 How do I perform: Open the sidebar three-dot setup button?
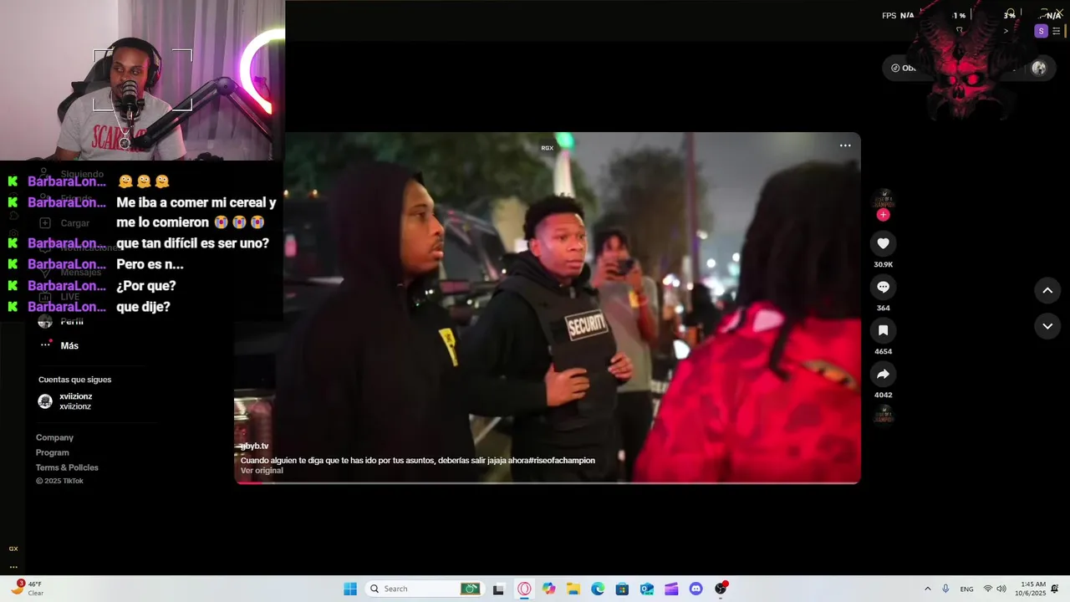[x=13, y=567]
